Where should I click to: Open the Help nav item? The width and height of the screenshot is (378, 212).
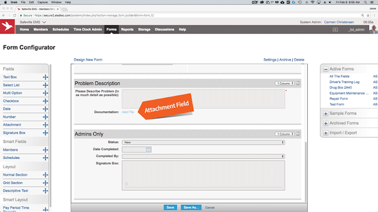(183, 29)
